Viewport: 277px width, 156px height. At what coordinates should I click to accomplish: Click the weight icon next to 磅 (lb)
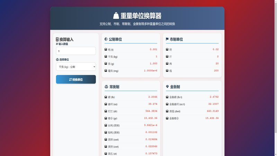pos(106,97)
